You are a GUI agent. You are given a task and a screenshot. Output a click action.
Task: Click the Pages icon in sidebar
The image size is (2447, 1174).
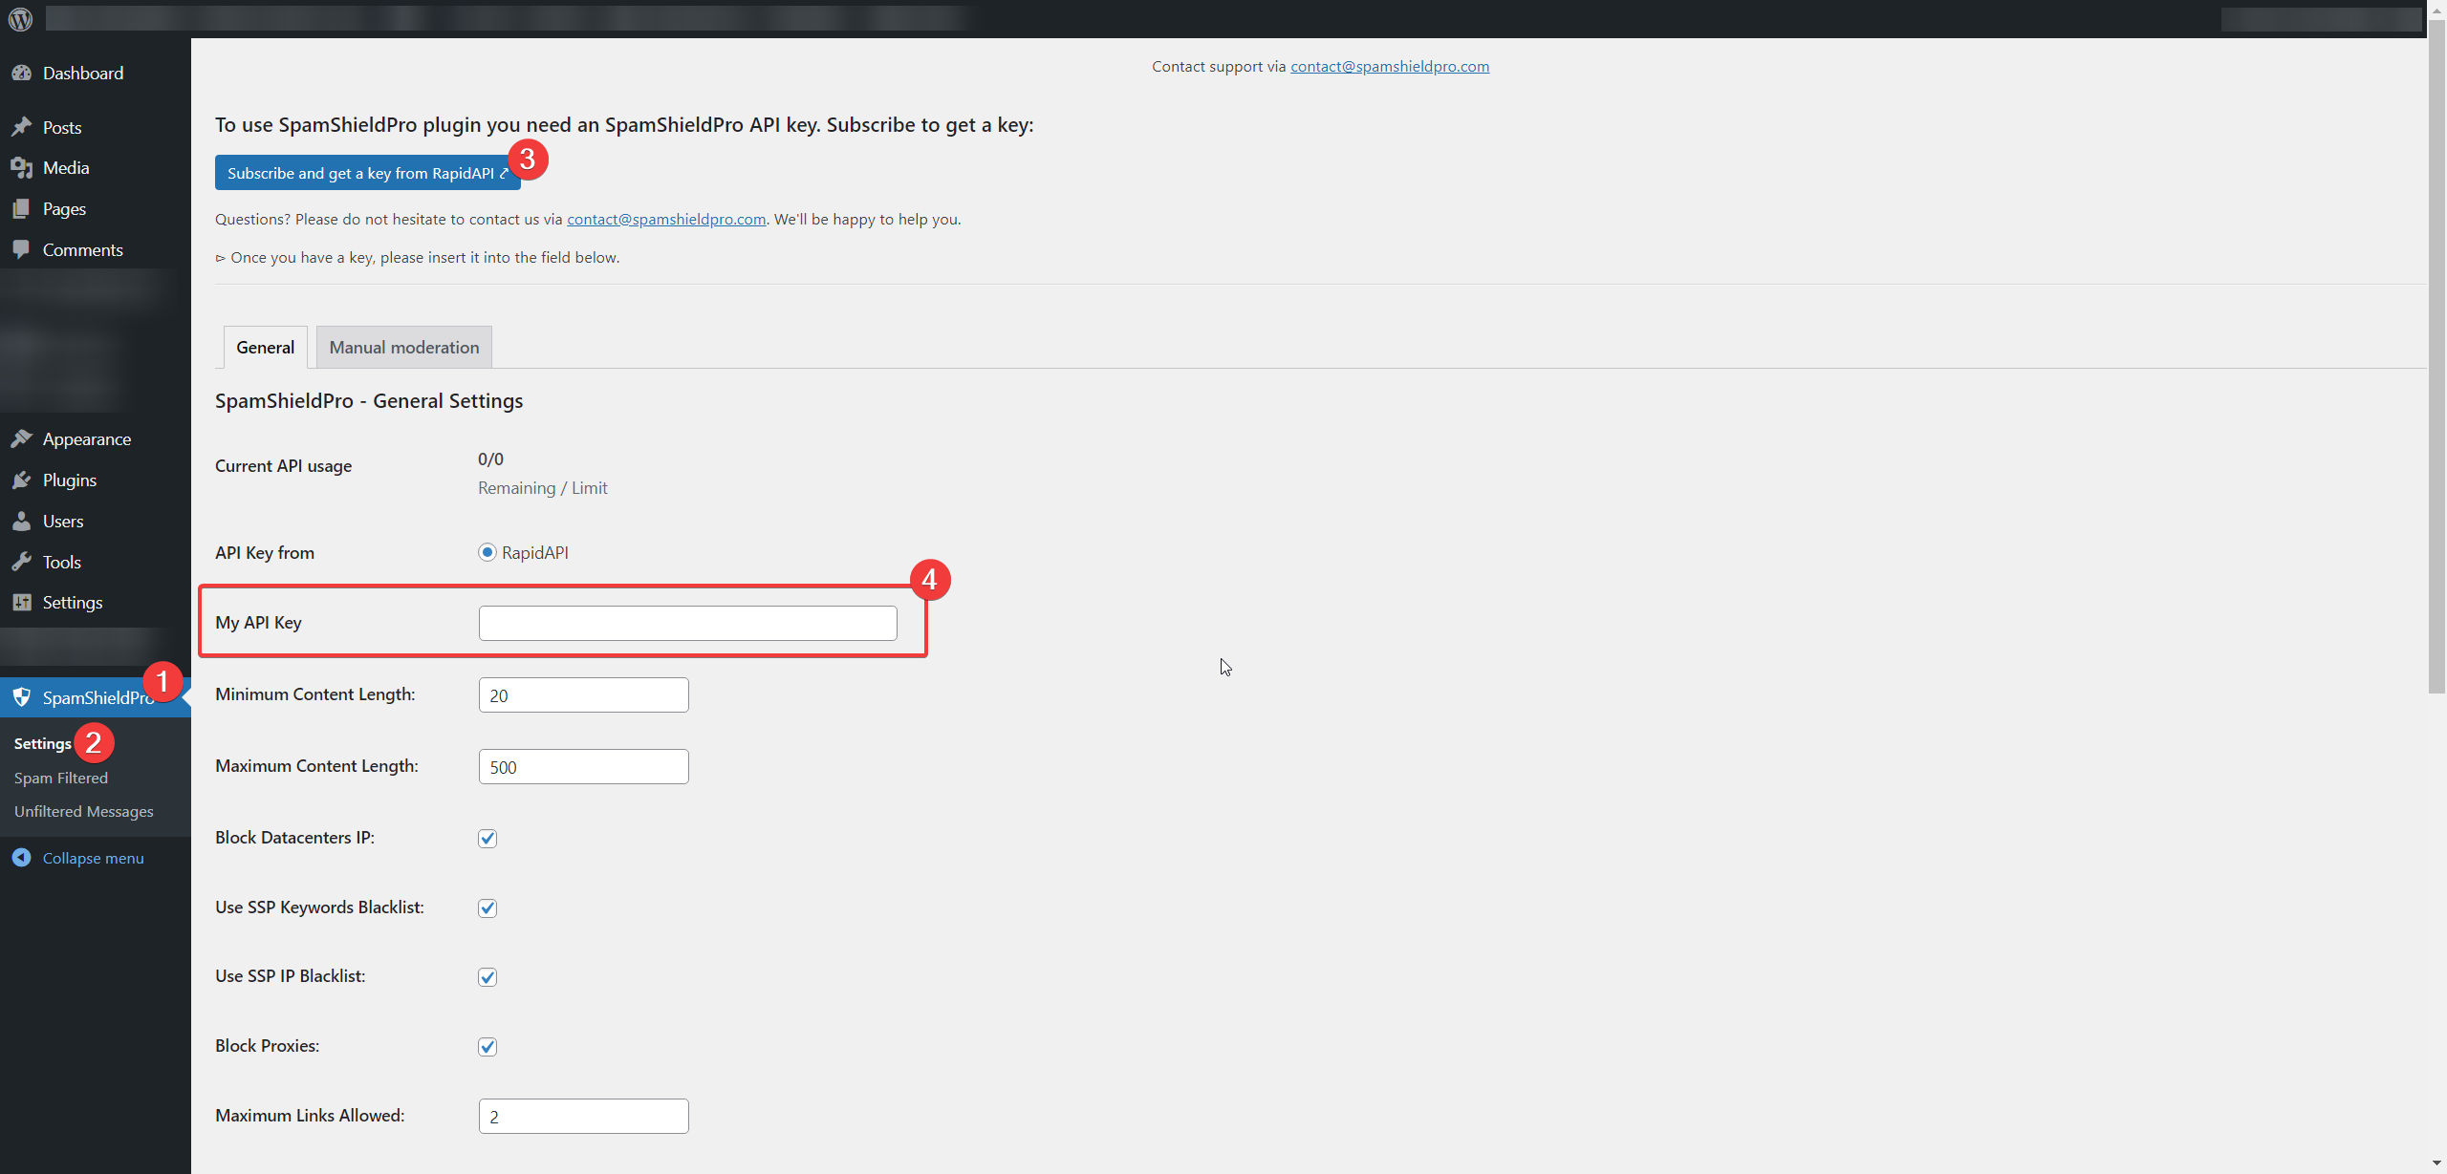click(x=21, y=209)
